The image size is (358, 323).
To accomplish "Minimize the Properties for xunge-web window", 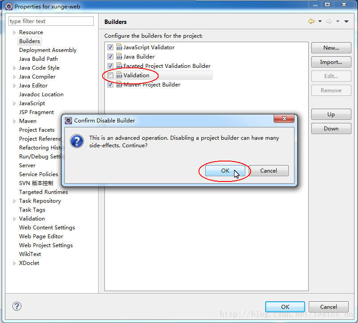I will pos(315,5).
